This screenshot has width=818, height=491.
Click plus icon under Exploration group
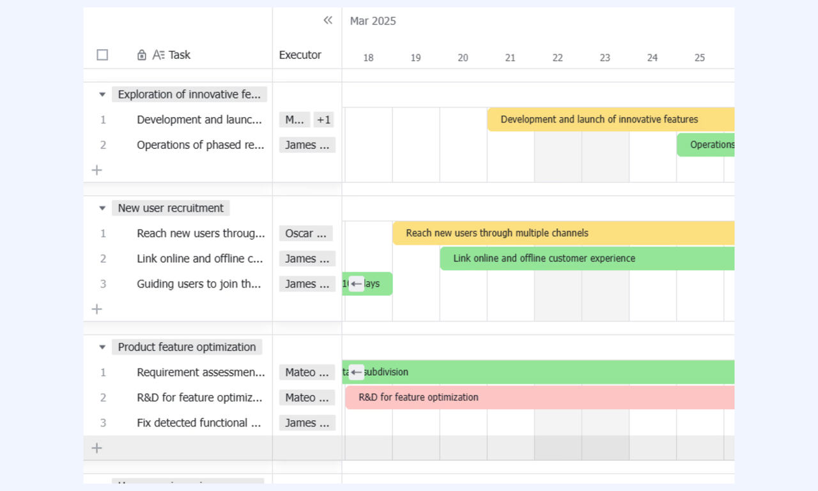(96, 170)
